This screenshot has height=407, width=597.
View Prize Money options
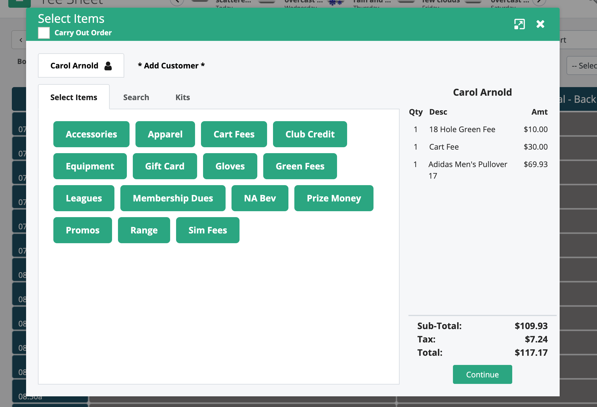click(334, 198)
